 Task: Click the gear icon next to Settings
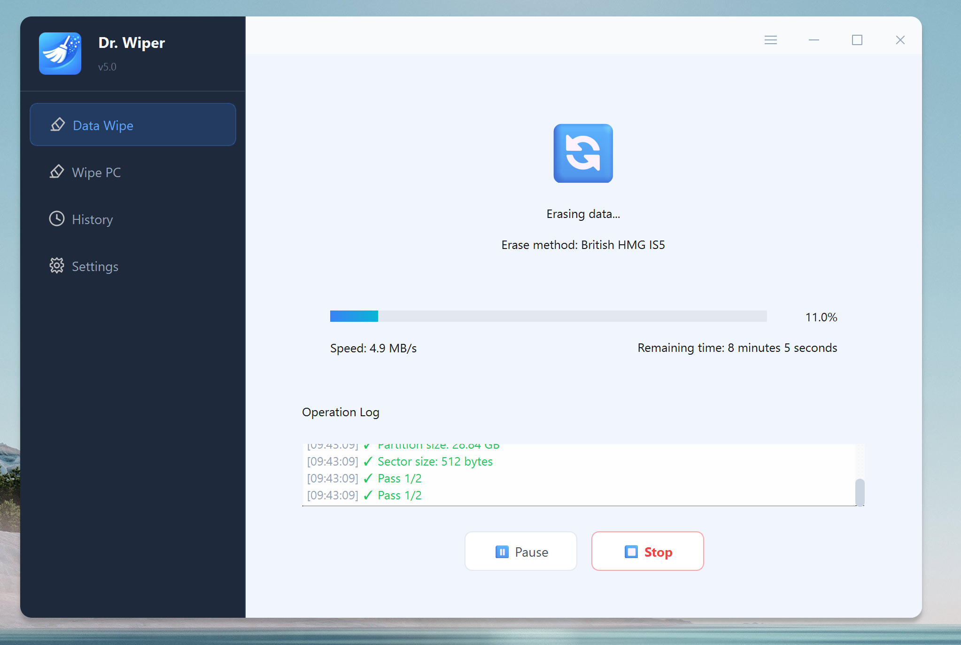[x=57, y=266]
